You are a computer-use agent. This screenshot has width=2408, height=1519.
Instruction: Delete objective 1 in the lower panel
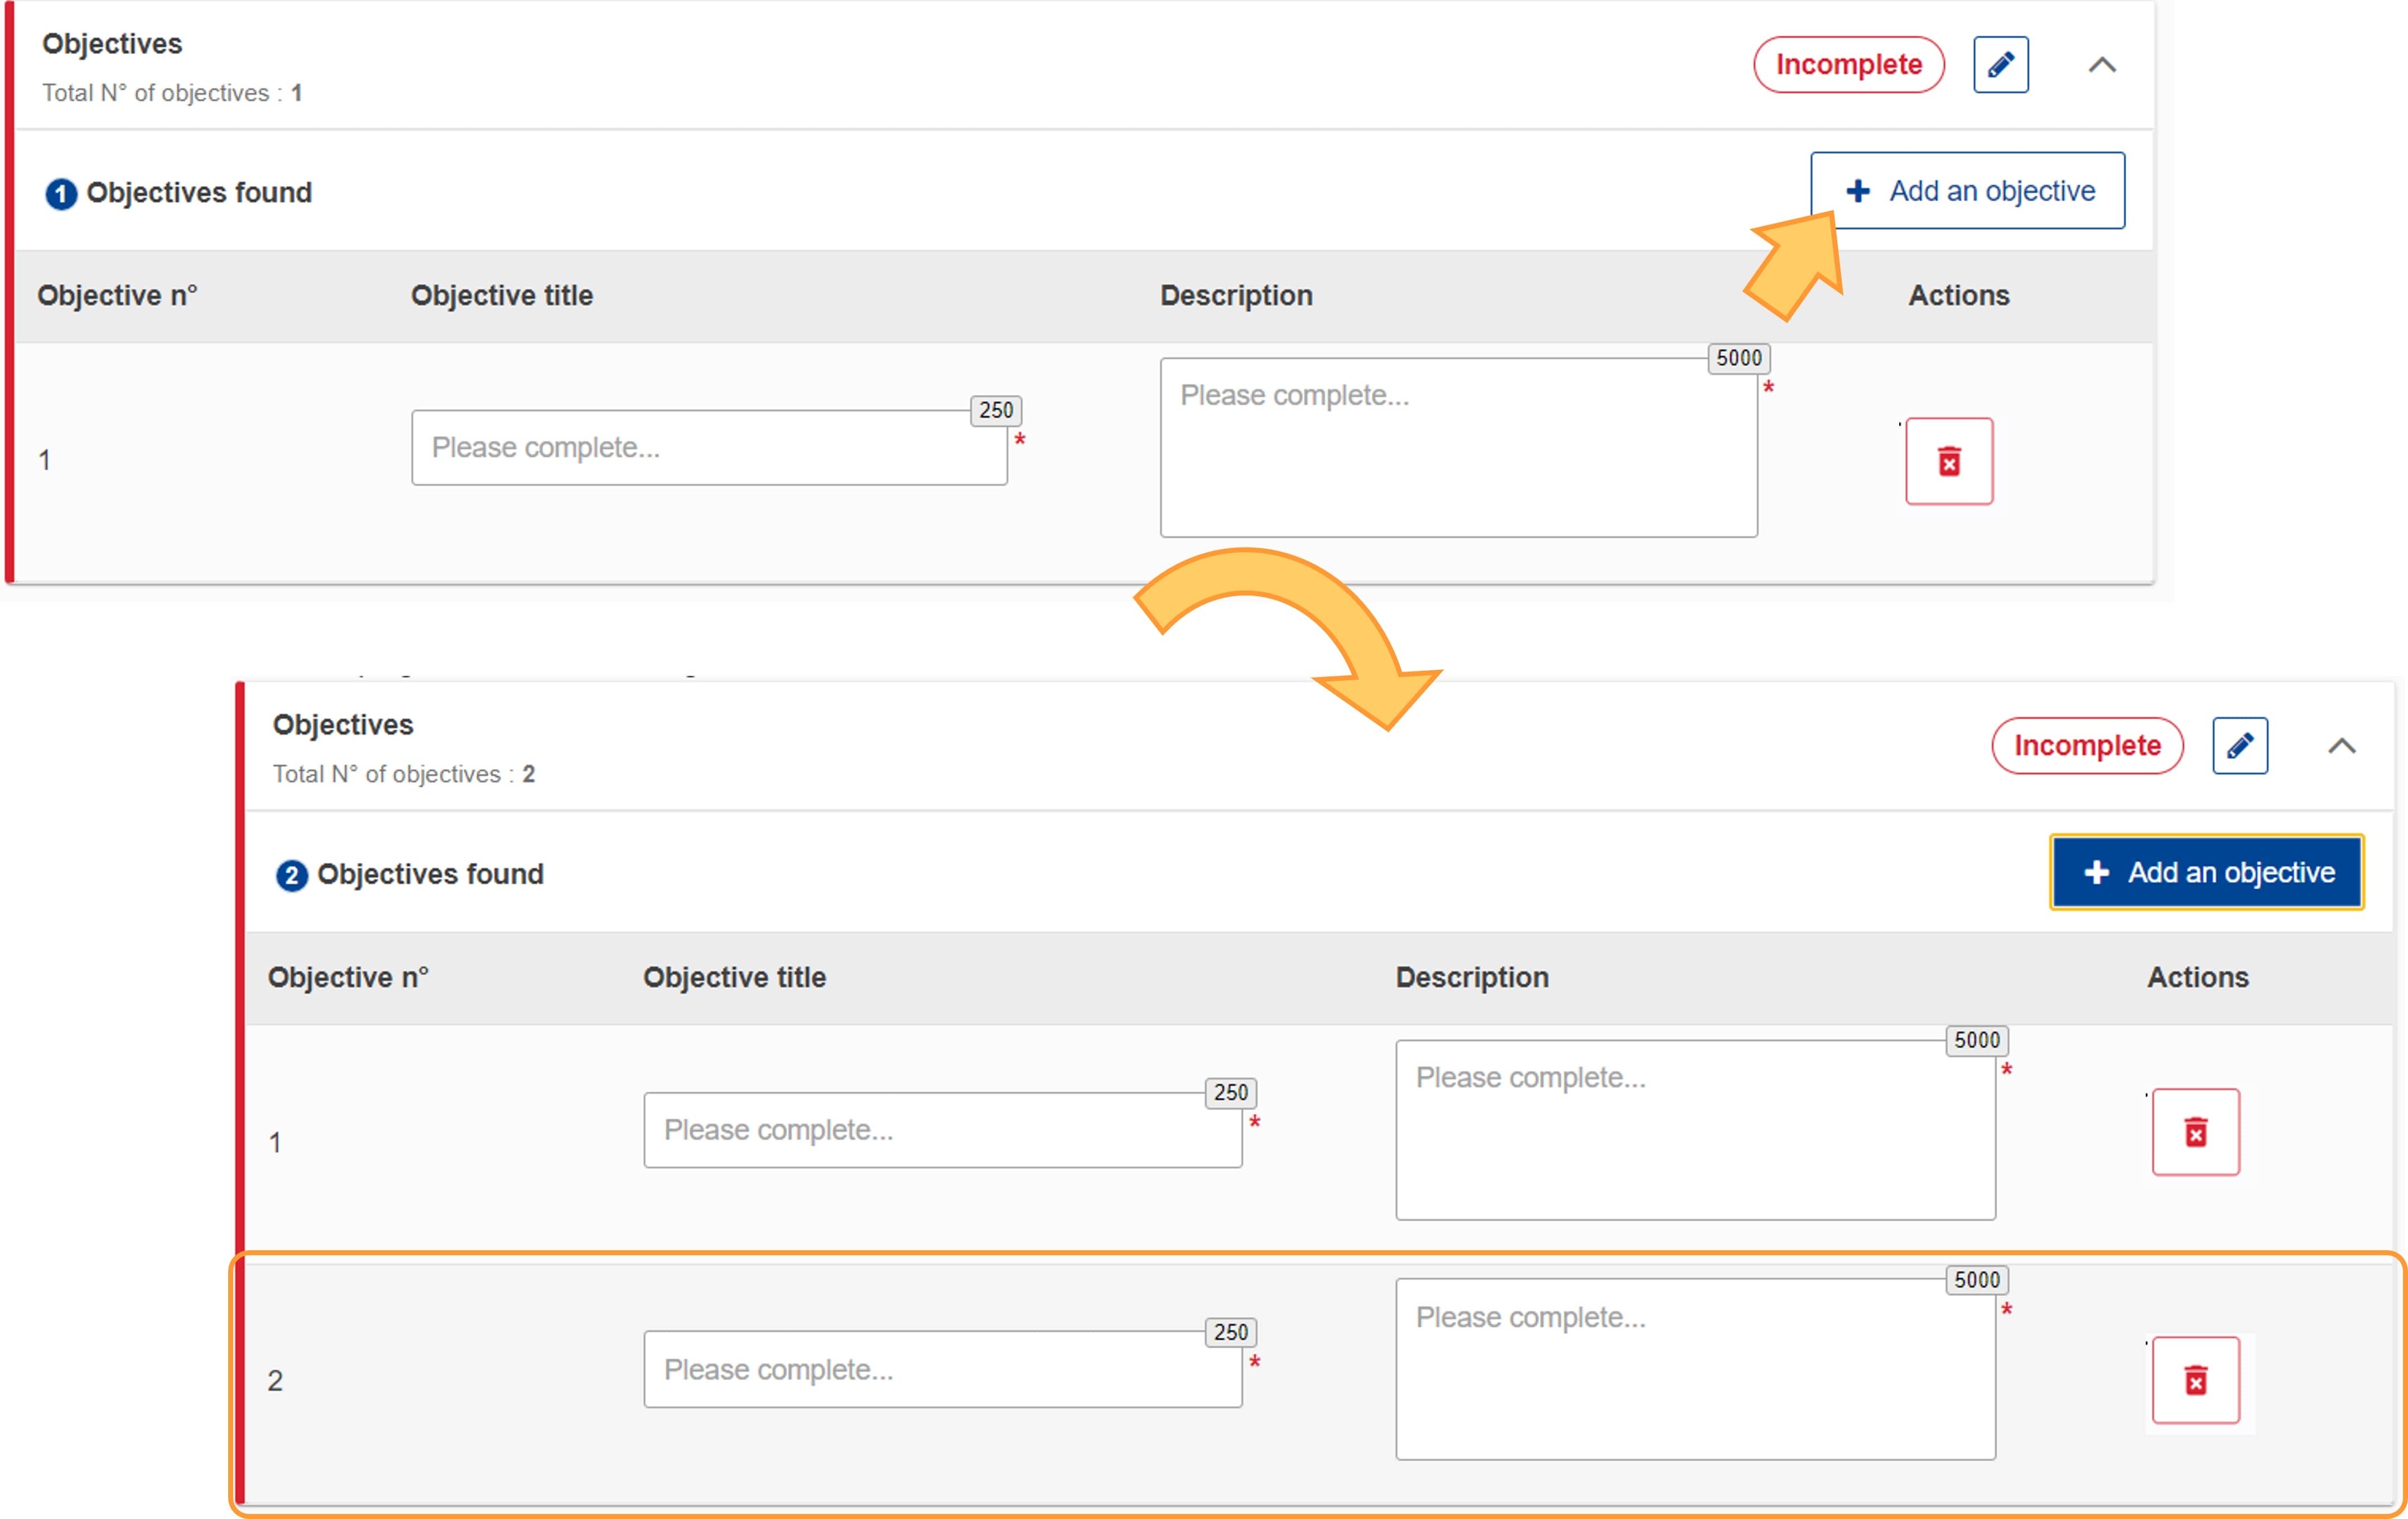point(2195,1131)
